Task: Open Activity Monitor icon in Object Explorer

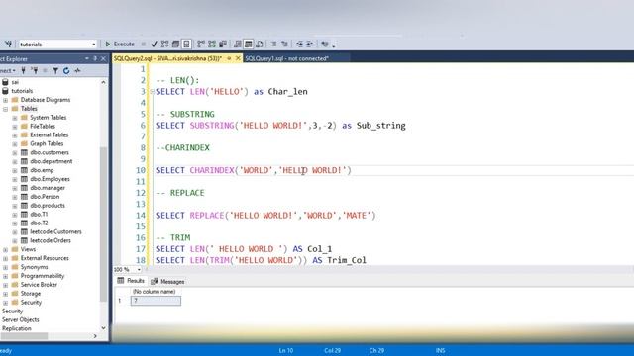Action: click(77, 70)
